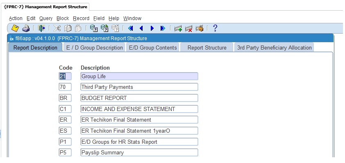Click the Cut scissors icon

pos(57,28)
